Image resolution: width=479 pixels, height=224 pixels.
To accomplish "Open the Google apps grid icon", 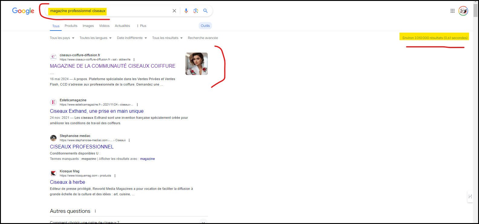I will click(452, 11).
